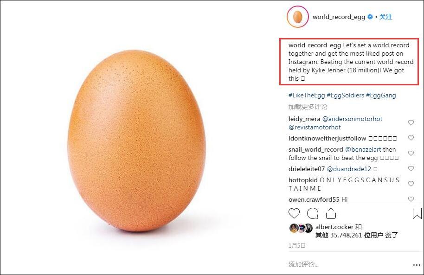Expand more comments with 加载更多评论

308,107
